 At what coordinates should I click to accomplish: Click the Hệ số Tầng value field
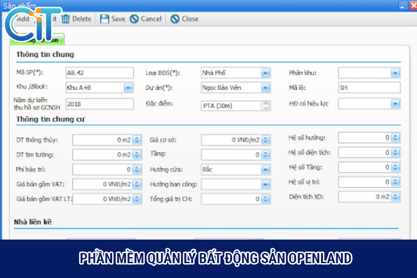click(365, 167)
